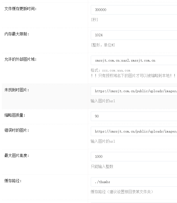
Task: Click the 未找到时图片 label
Action: [17, 90]
